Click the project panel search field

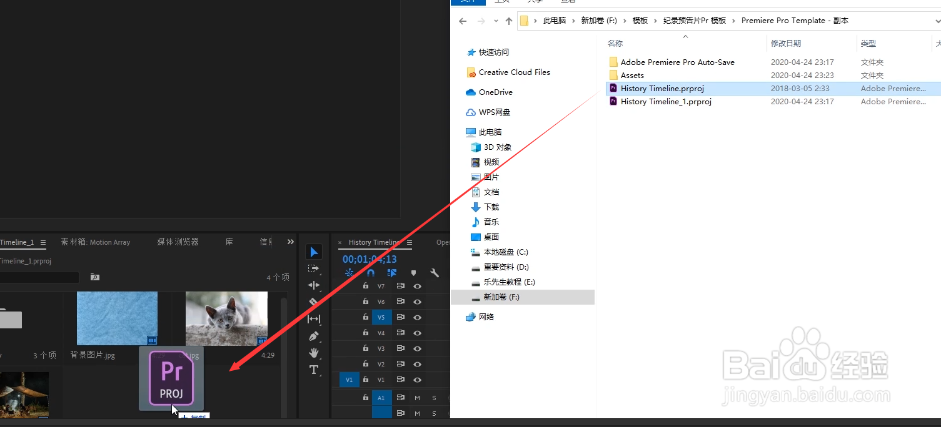(x=39, y=277)
